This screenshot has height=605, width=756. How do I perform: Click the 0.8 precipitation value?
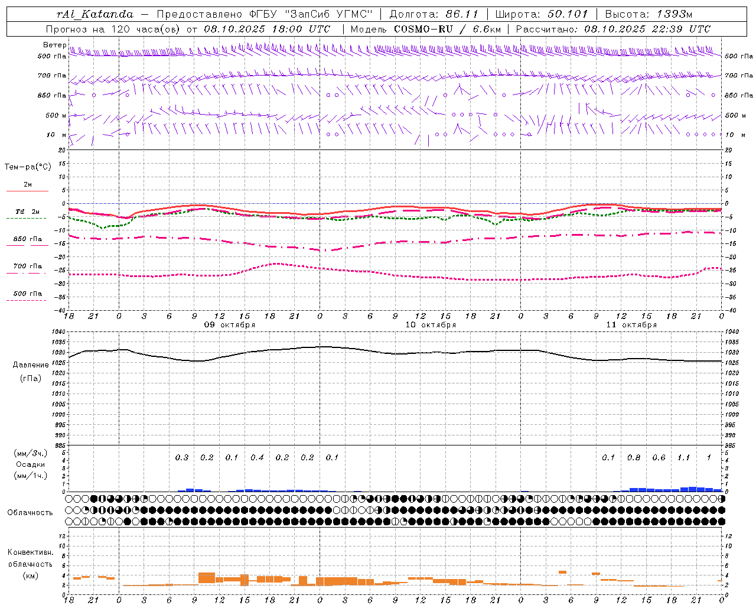(x=634, y=457)
